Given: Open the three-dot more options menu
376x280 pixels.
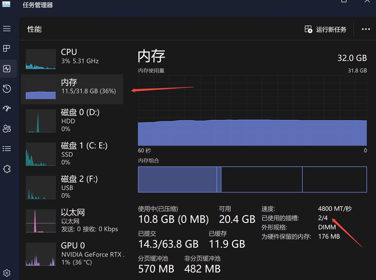Looking at the screenshot, I should pyautogui.click(x=366, y=29).
